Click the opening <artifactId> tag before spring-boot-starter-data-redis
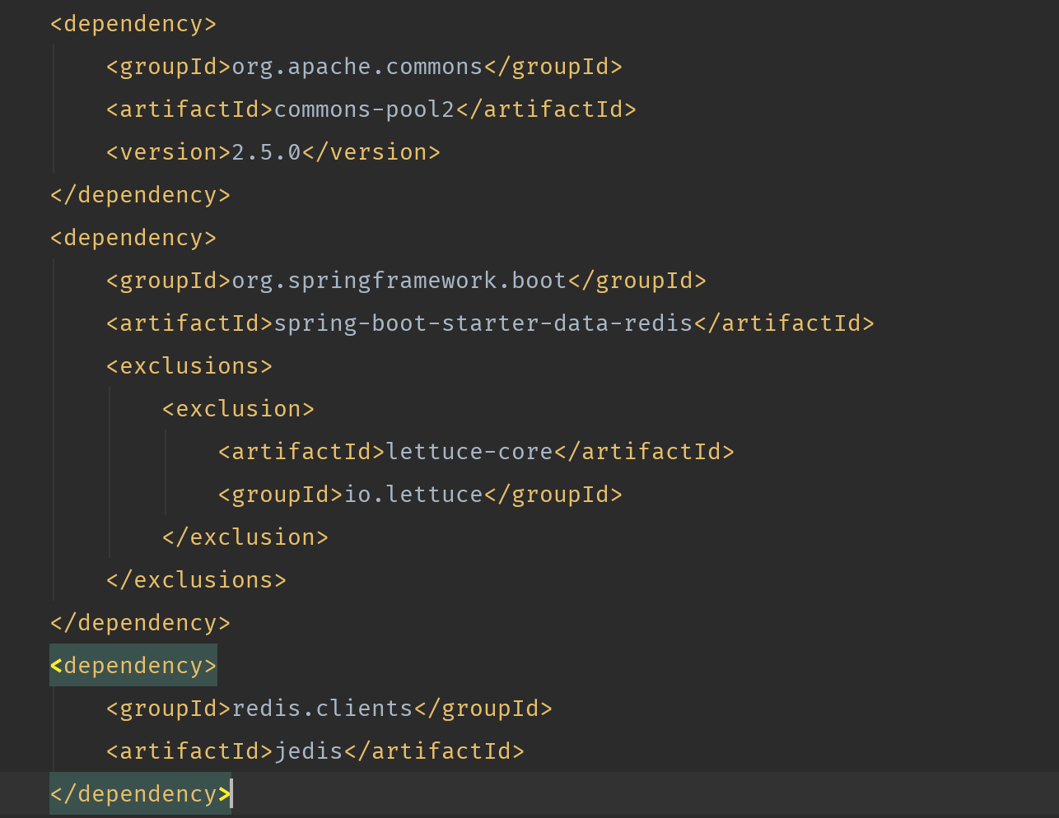 [190, 323]
